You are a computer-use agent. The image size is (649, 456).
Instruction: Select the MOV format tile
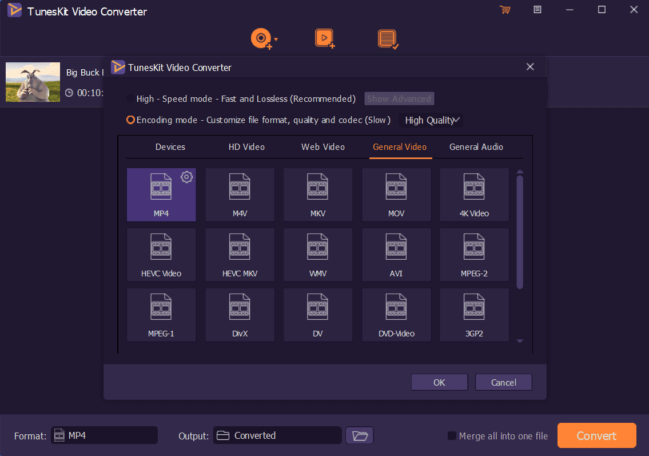click(396, 195)
